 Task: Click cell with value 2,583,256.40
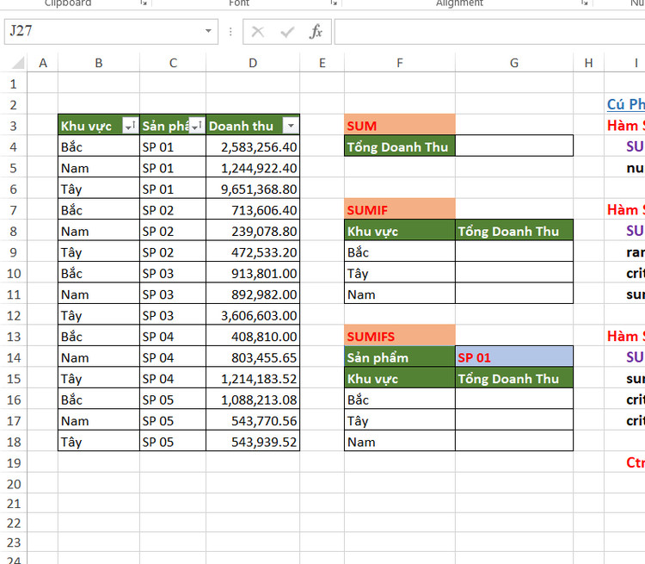tap(253, 146)
